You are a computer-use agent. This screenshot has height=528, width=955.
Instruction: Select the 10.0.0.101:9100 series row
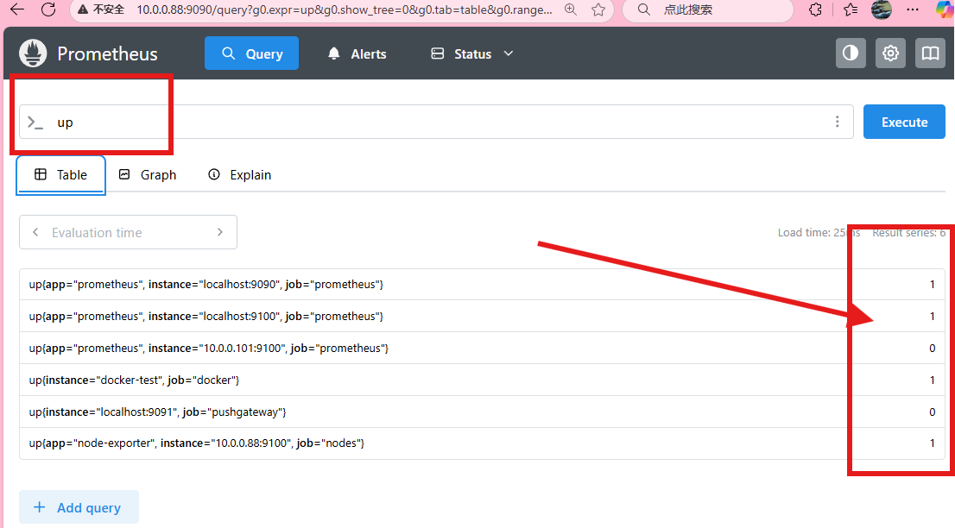[x=482, y=348]
